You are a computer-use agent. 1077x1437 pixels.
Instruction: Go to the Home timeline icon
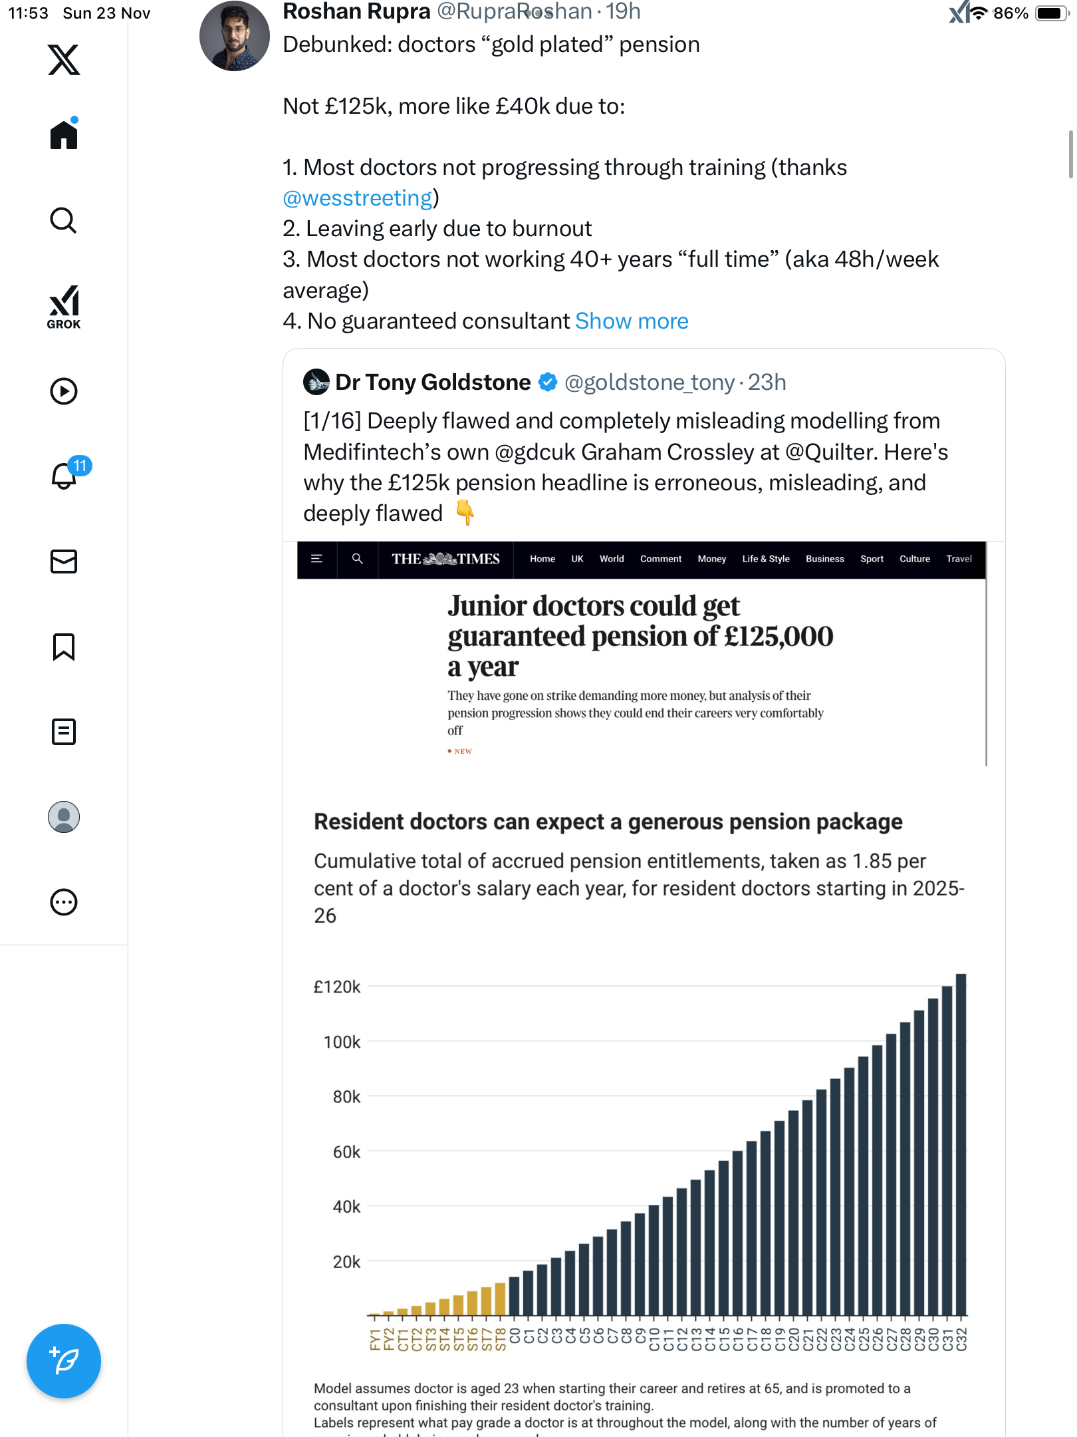[x=64, y=135]
